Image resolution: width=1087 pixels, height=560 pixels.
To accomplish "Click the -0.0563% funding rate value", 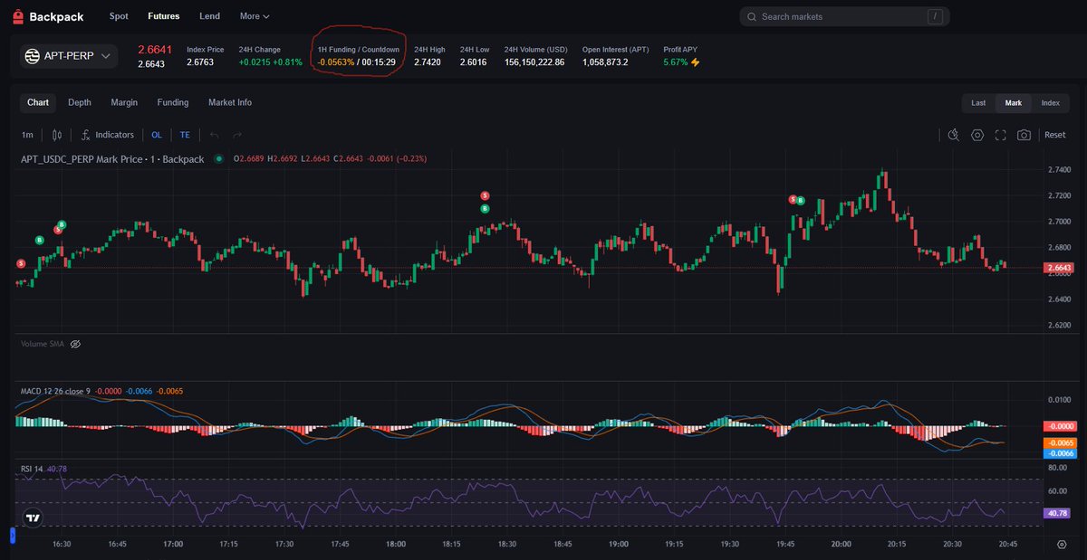I will (336, 62).
